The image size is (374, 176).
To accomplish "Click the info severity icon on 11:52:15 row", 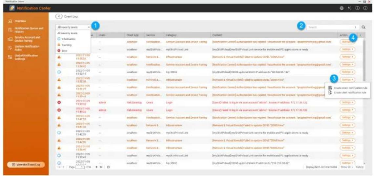I will (59, 72).
